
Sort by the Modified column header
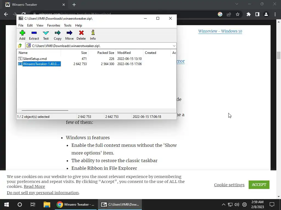[130, 53]
